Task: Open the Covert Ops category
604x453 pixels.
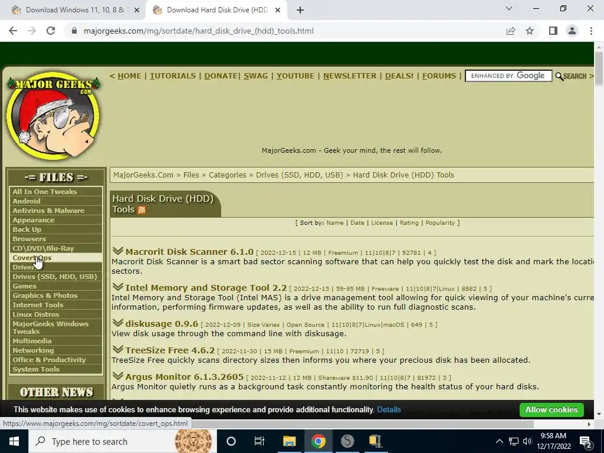Action: click(56, 258)
